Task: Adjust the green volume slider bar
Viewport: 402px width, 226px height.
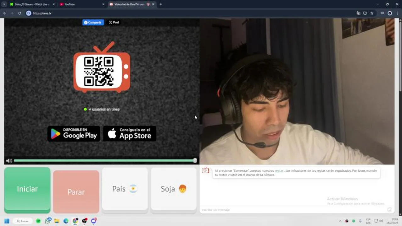Action: click(x=104, y=160)
